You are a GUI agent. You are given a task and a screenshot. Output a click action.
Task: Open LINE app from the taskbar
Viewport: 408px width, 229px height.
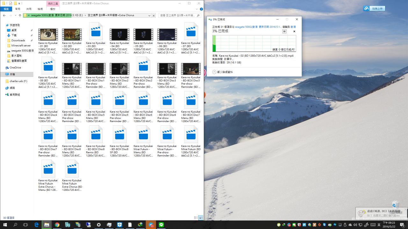(161, 225)
